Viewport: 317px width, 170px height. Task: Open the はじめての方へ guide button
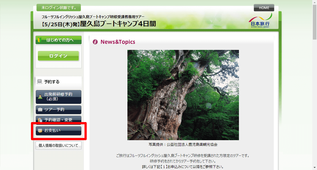[x=59, y=40]
